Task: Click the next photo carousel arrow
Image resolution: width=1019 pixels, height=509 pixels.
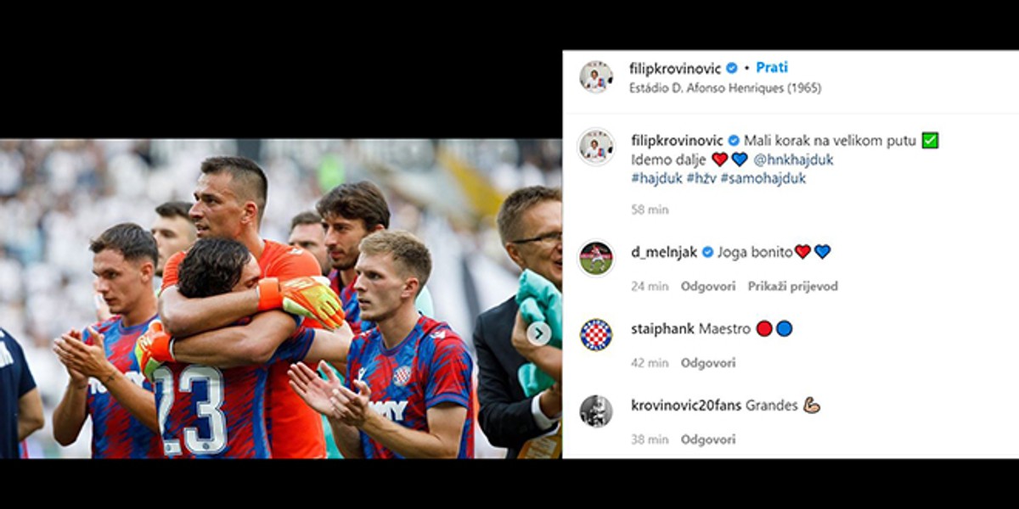Action: (538, 333)
